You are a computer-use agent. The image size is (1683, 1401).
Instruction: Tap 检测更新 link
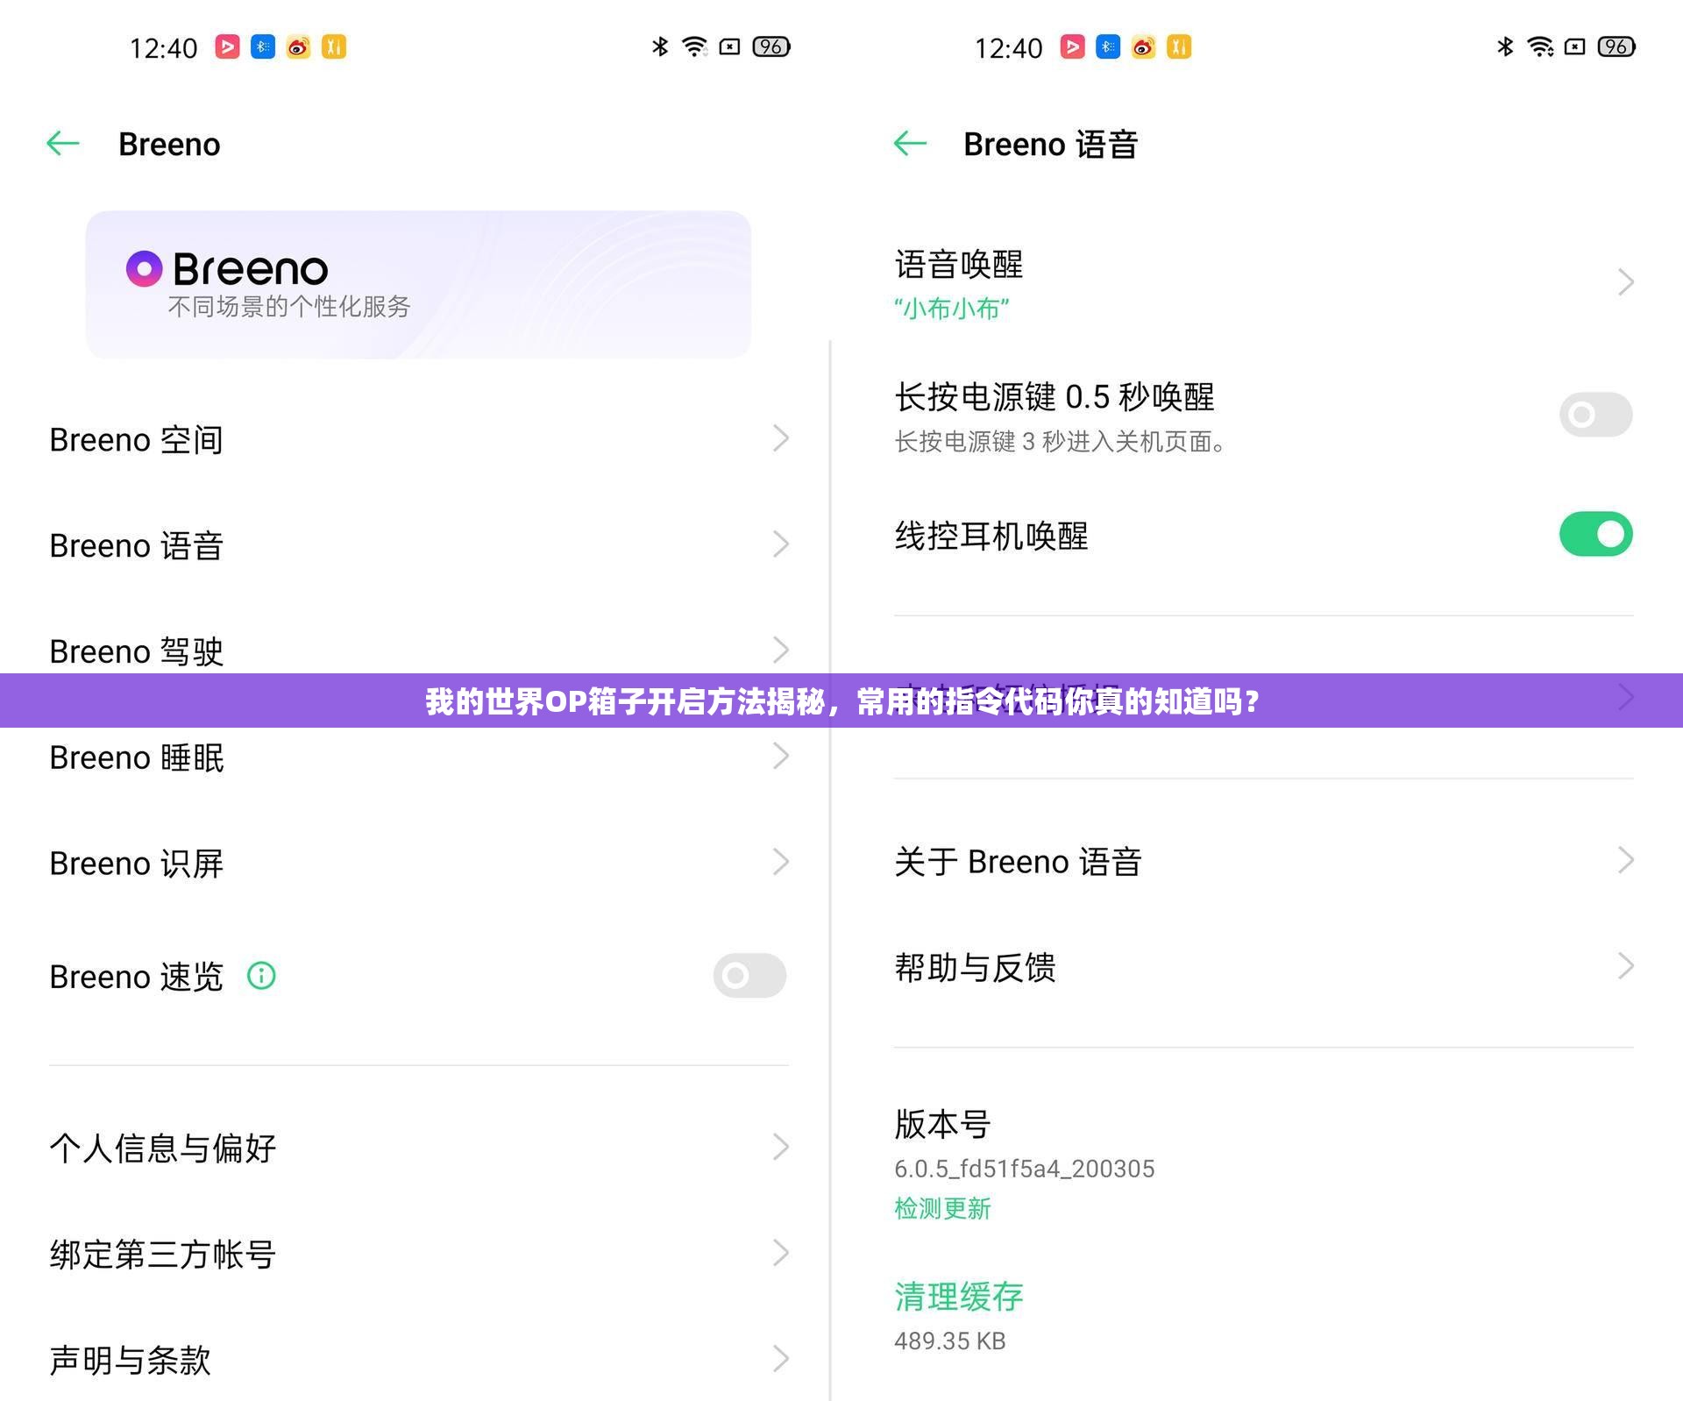coord(941,1208)
